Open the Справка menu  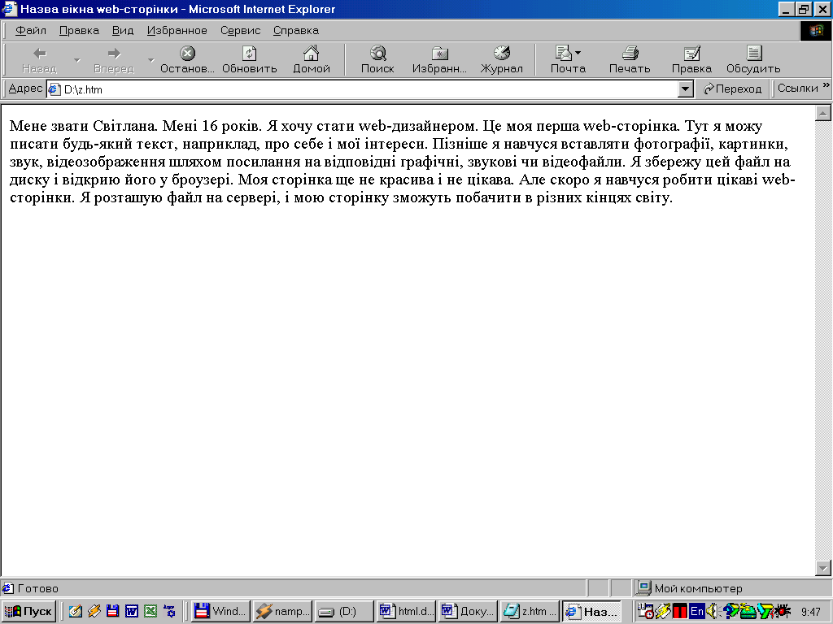coord(296,31)
